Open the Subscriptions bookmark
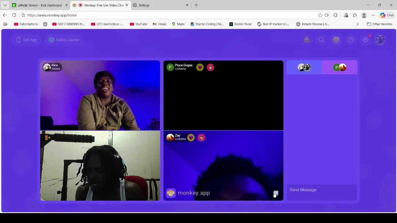The image size is (397, 223). (x=26, y=24)
